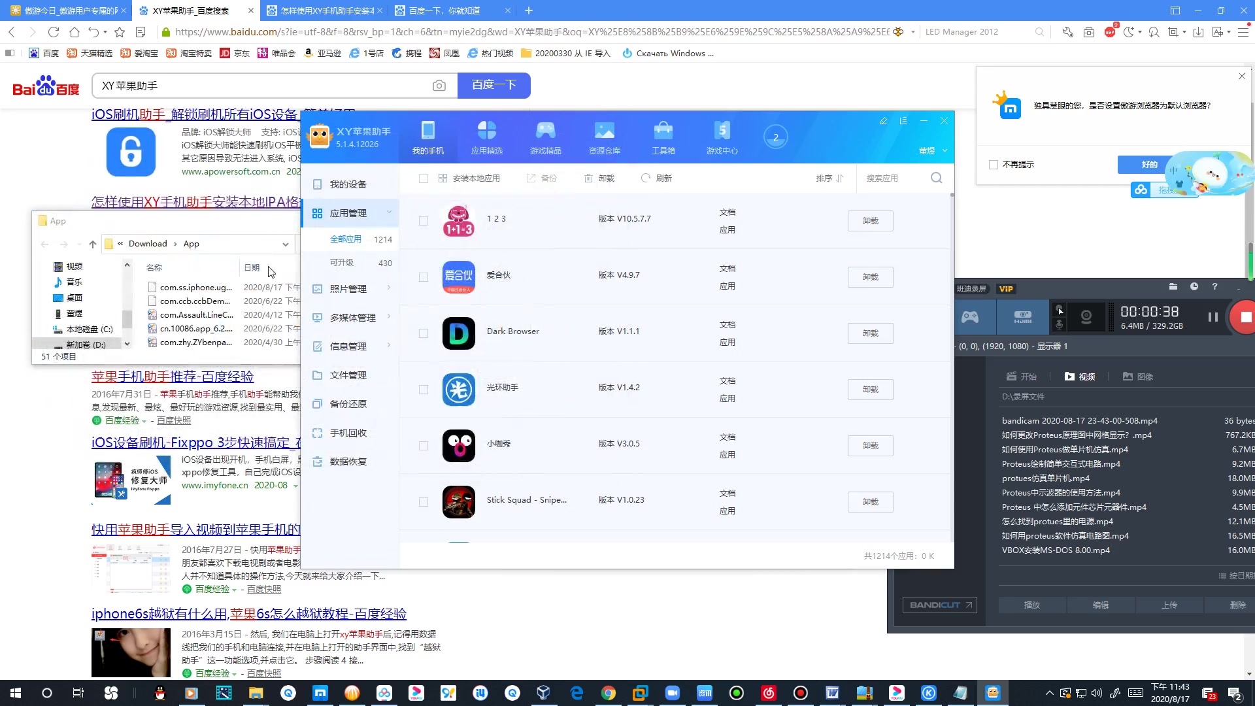Image resolution: width=1255 pixels, height=706 pixels.
Task: Expand 多媒体管理 sidebar section
Action: click(389, 316)
